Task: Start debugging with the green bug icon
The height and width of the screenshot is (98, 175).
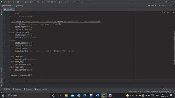Action: (x=163, y=5)
